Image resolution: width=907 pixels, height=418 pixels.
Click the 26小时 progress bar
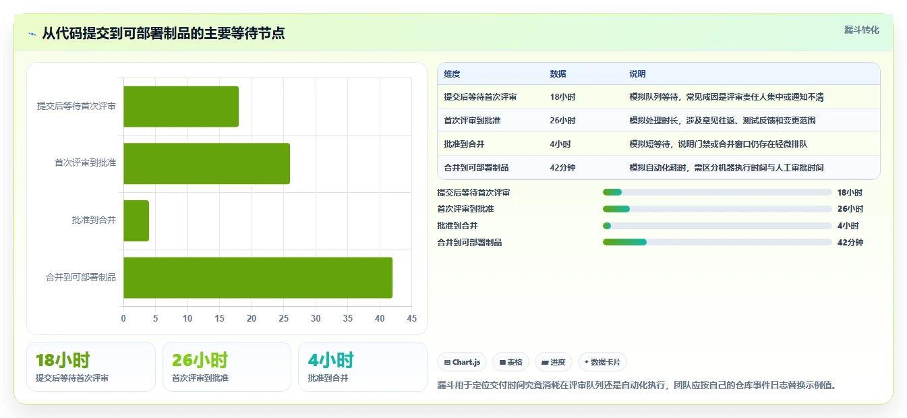tap(717, 209)
